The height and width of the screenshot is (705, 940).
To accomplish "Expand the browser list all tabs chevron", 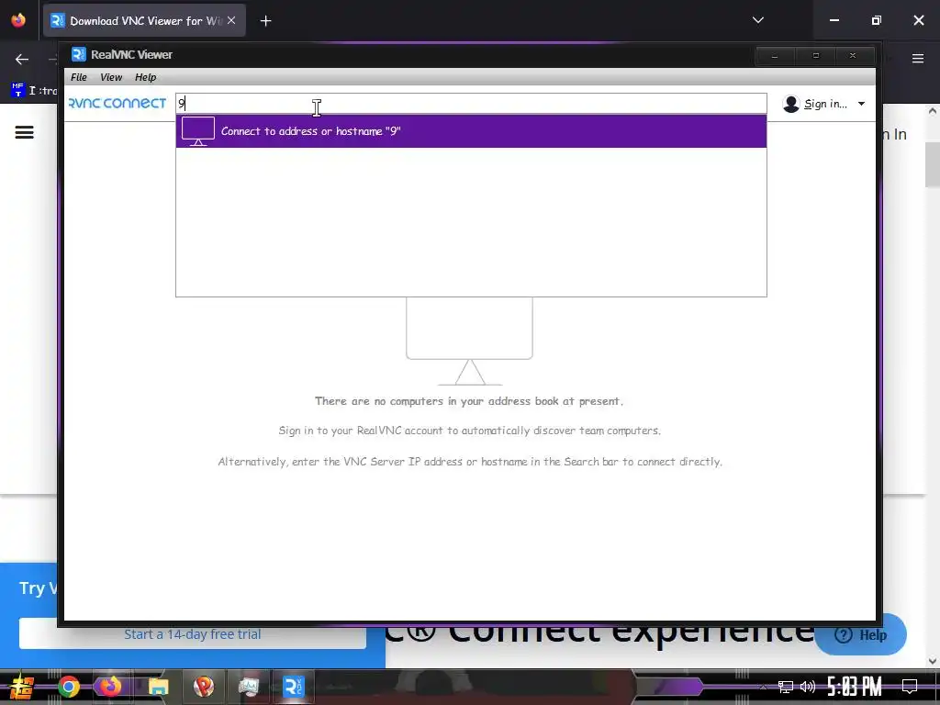I will pos(757,20).
